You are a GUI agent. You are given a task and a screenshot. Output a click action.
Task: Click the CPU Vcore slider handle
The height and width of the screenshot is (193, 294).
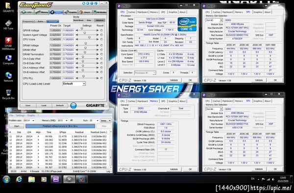(x=89, y=38)
